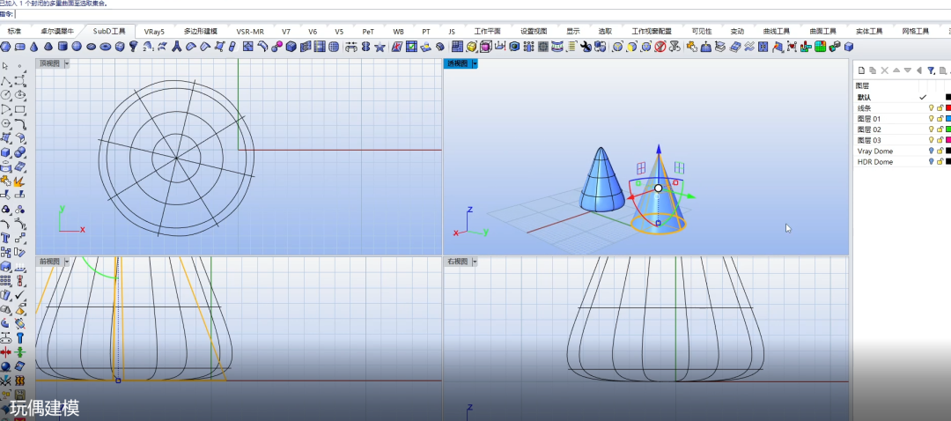Viewport: 951px width, 421px height.
Task: Click the delete layer X icon
Action: click(885, 70)
